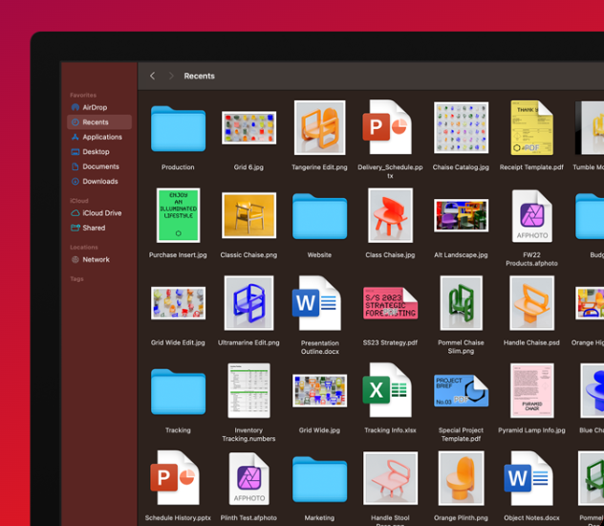
Task: Click the Favorites section header
Action: [x=83, y=96]
